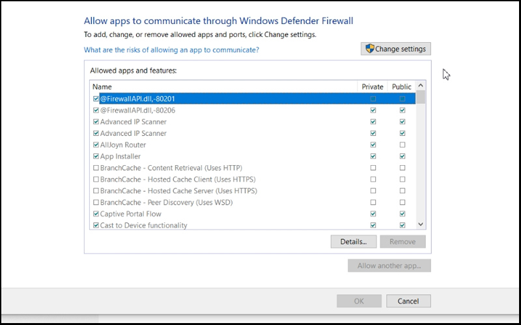Toggle Public checkbox for Captive Portal Flow
The width and height of the screenshot is (521, 325).
pyautogui.click(x=402, y=214)
